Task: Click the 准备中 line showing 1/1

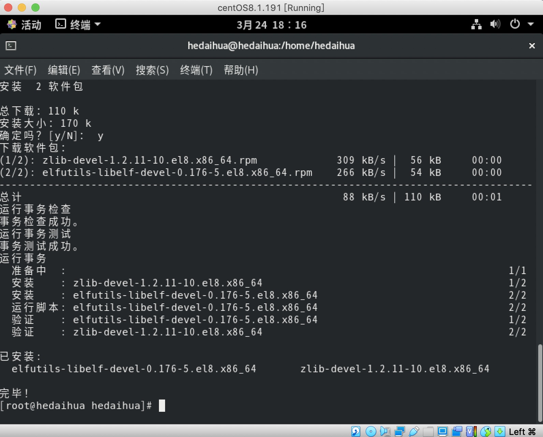Action: click(269, 271)
